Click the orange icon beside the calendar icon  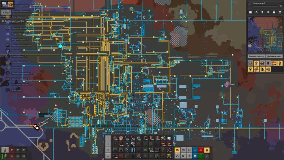(10, 4)
